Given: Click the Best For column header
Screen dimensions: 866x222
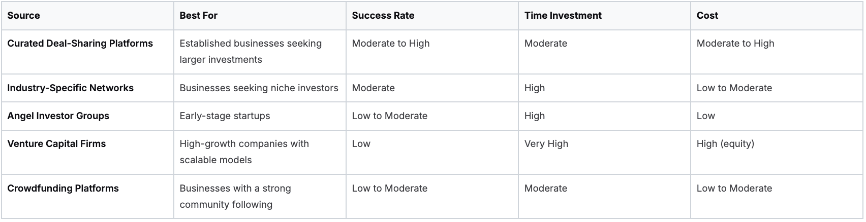Looking at the screenshot, I should (x=198, y=16).
